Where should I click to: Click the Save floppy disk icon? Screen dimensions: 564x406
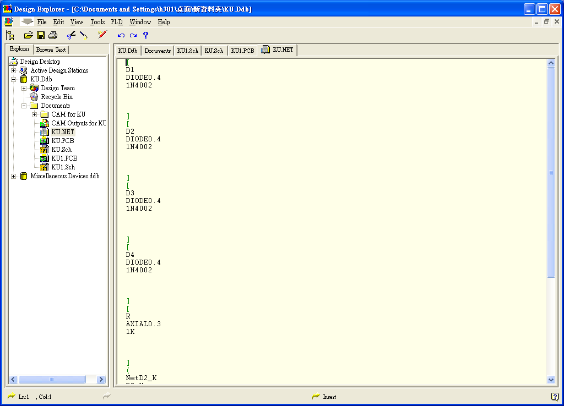(41, 35)
